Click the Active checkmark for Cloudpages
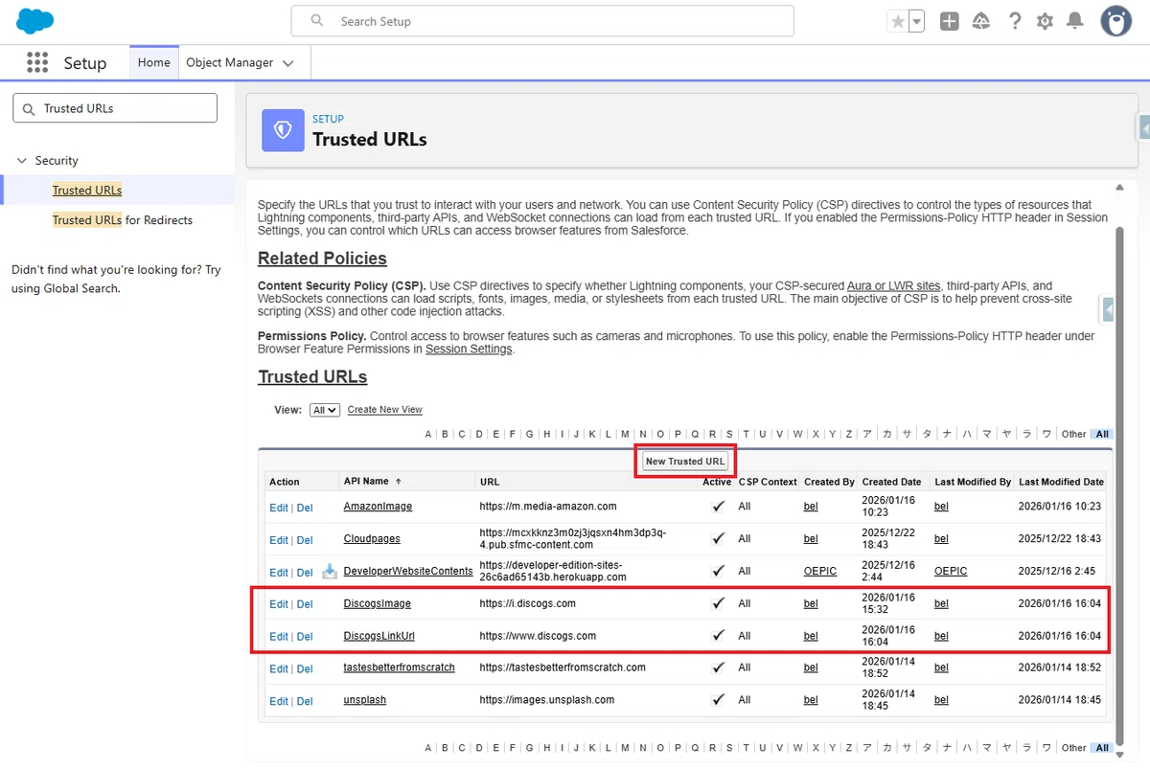 click(718, 539)
